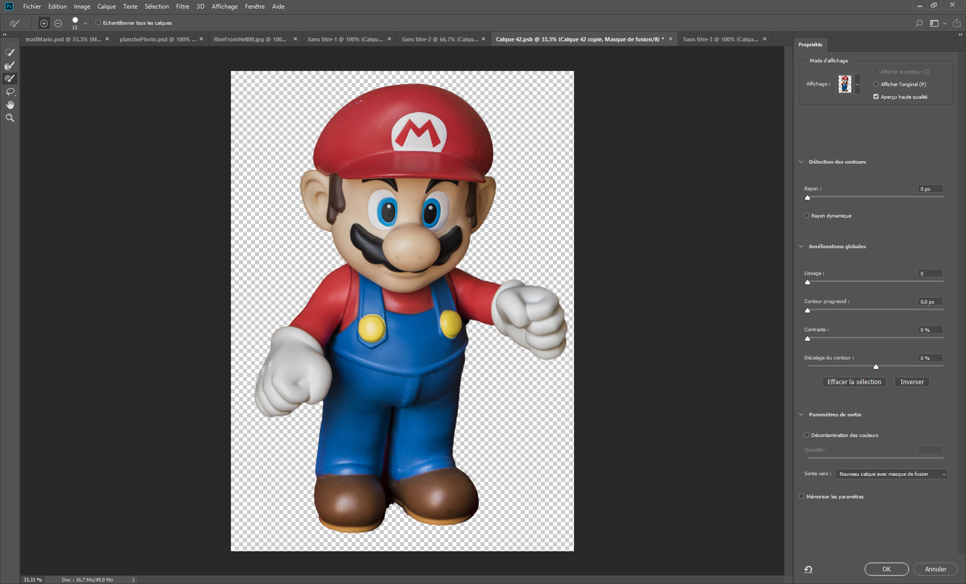
Task: Click the Photoshop logo icon
Action: (9, 7)
